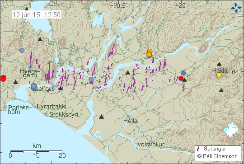Click the orange earthquake marker cluster
Viewport: 244px width, 164px height.
point(150,53)
